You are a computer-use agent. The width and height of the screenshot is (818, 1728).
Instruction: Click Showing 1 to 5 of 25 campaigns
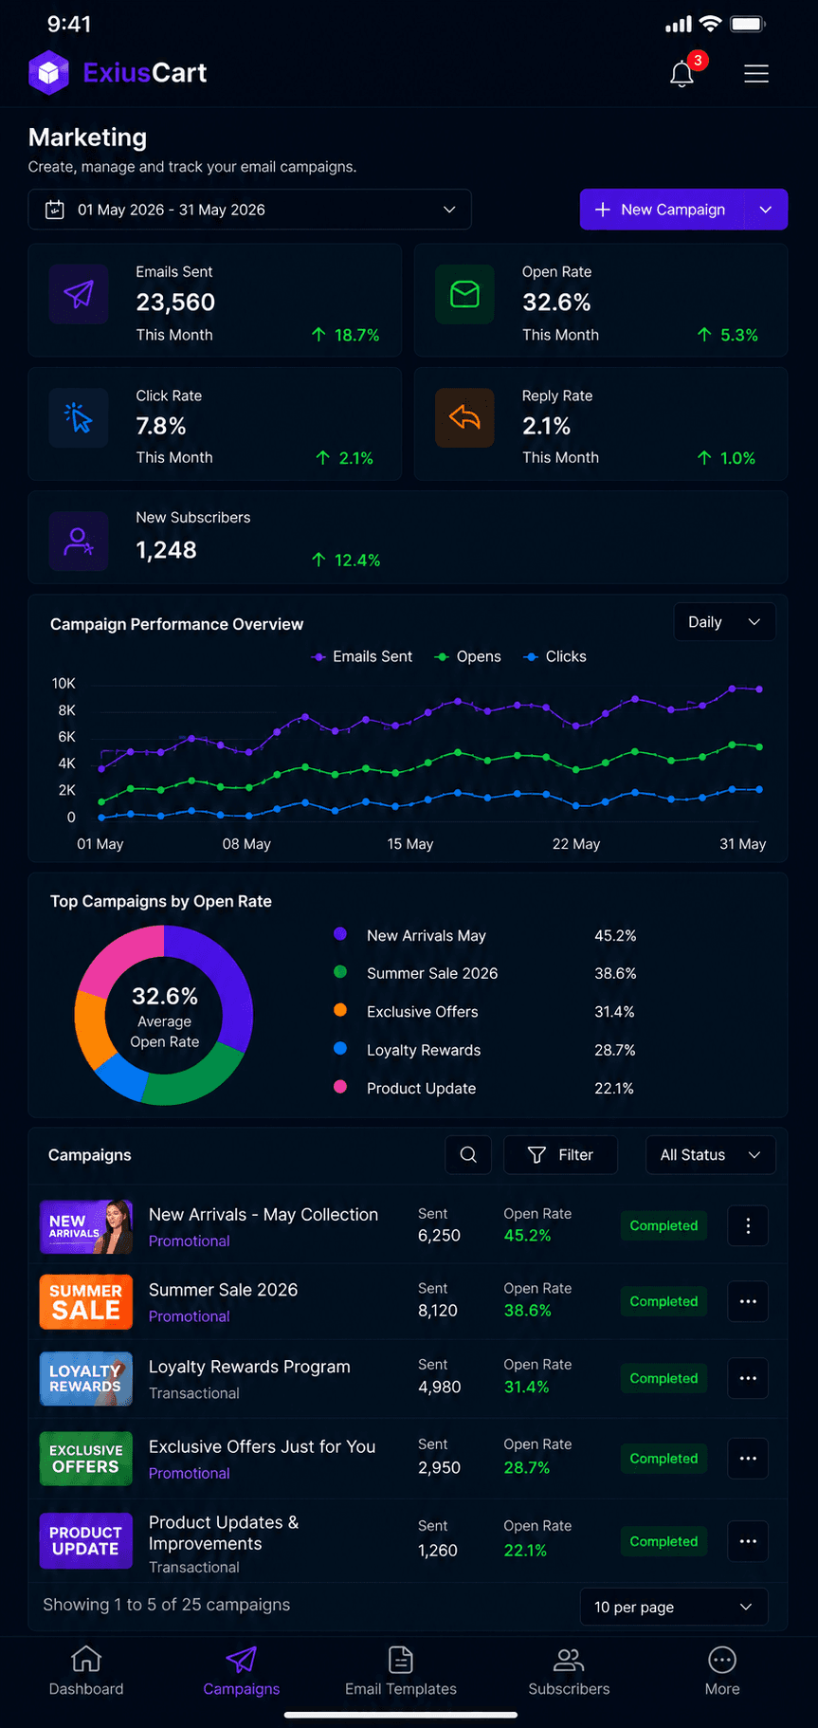[x=167, y=1605]
